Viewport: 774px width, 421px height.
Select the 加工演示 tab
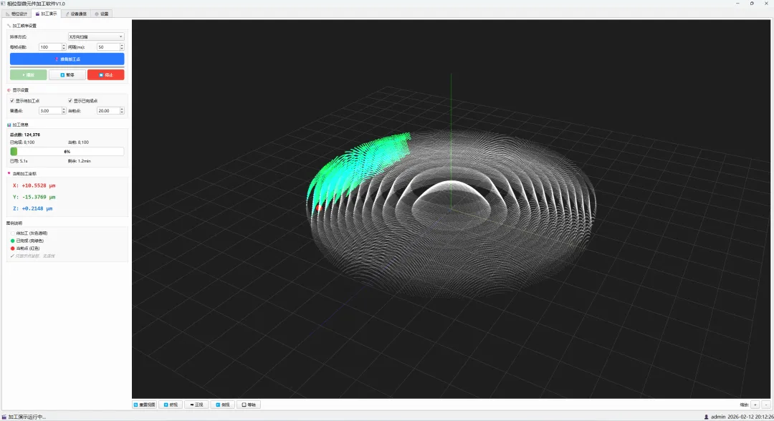click(x=46, y=14)
